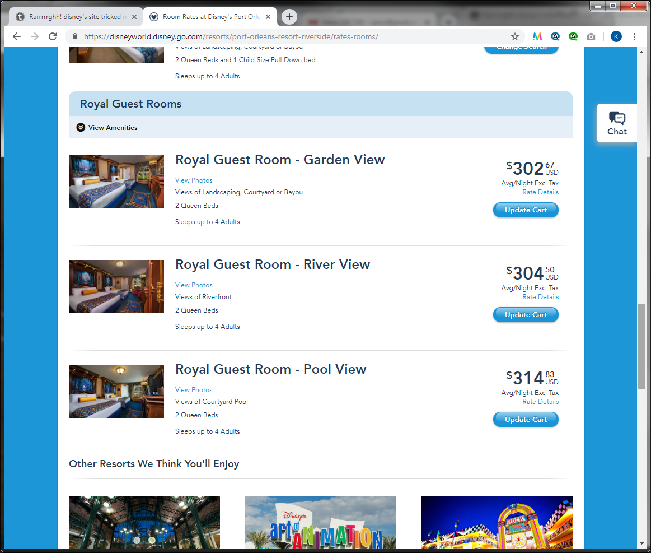Screen dimensions: 651x553
Task: Click the address bar URL field
Action: pyautogui.click(x=291, y=36)
